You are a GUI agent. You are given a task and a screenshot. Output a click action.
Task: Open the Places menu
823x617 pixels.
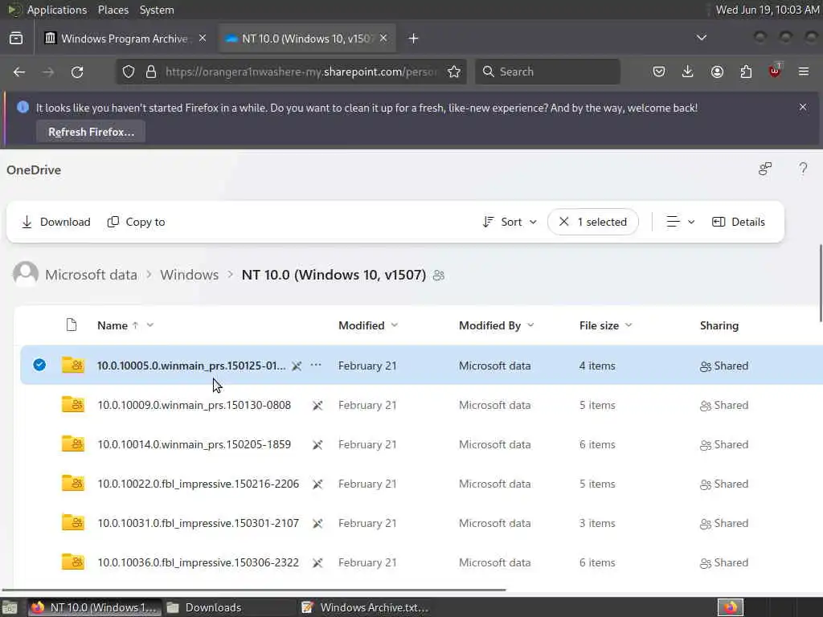tap(113, 10)
